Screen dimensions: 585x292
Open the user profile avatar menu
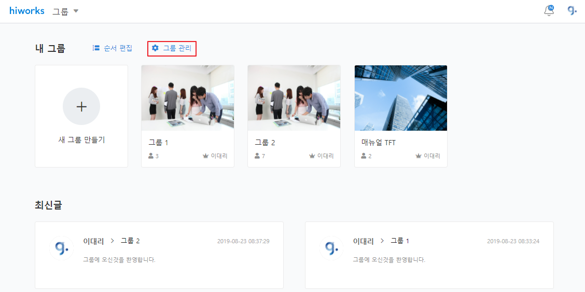[572, 11]
